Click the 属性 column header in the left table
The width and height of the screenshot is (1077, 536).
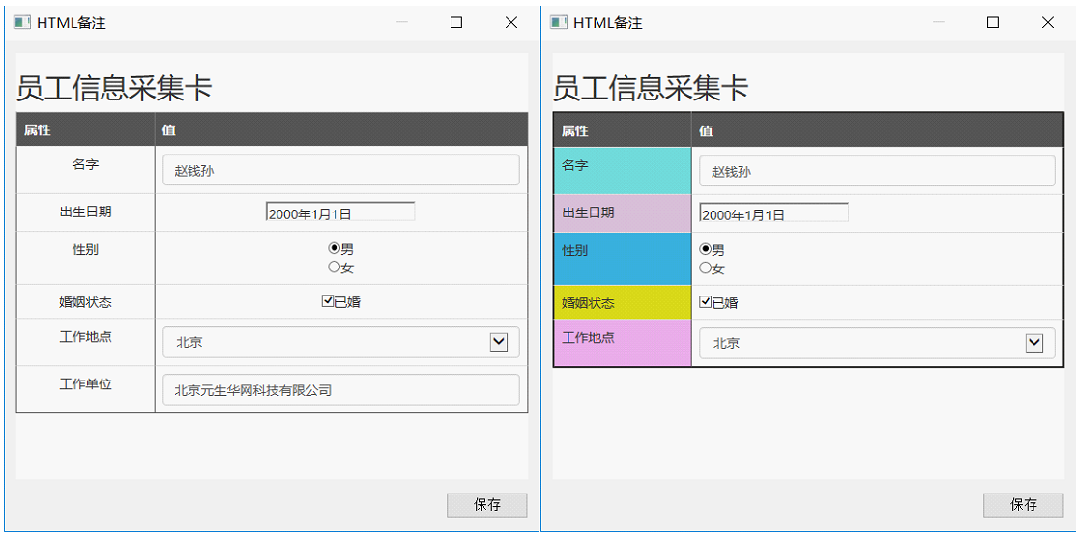(85, 130)
